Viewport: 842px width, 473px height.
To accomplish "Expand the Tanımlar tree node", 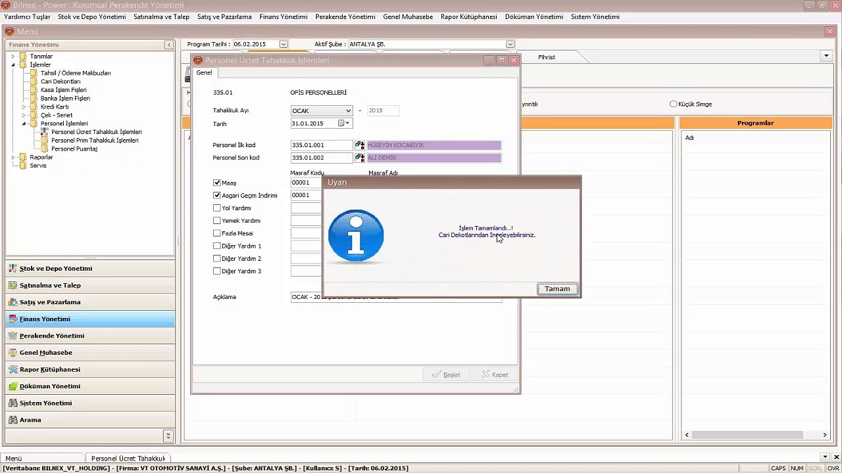I will tap(13, 56).
